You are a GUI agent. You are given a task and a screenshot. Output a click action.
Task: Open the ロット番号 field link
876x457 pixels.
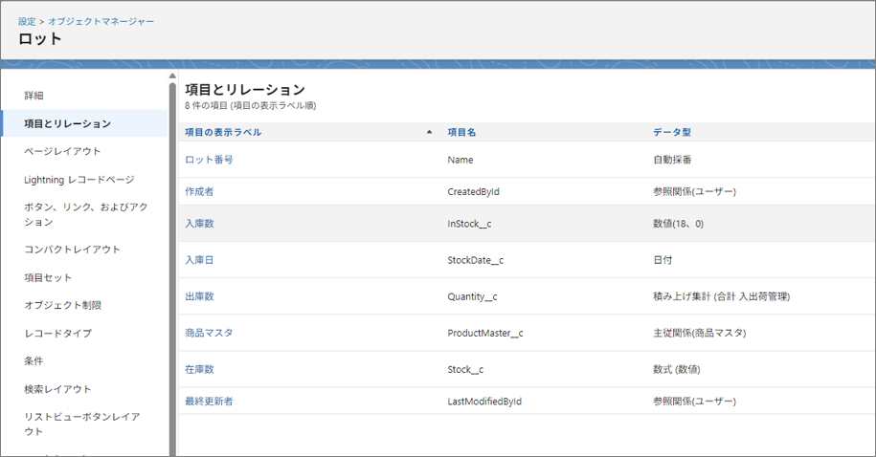209,160
